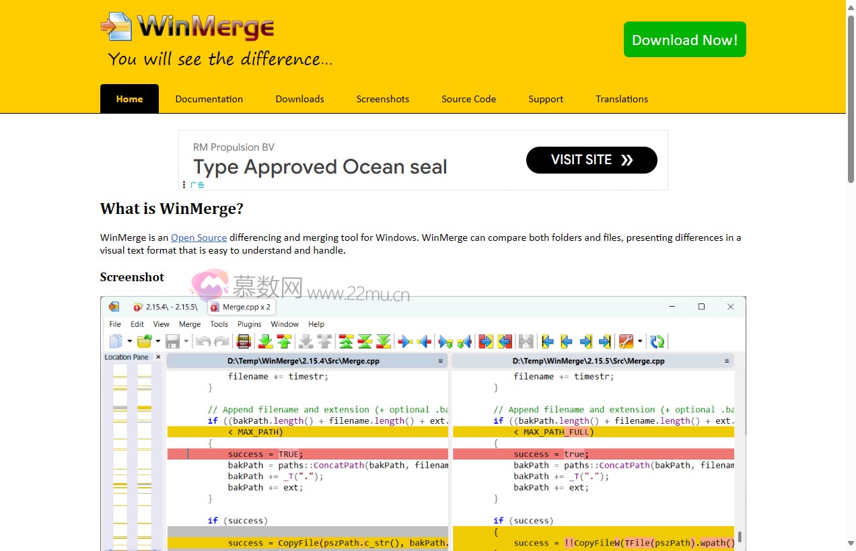Expand the Save icon's dropdown arrow
The height and width of the screenshot is (551, 856).
click(186, 341)
